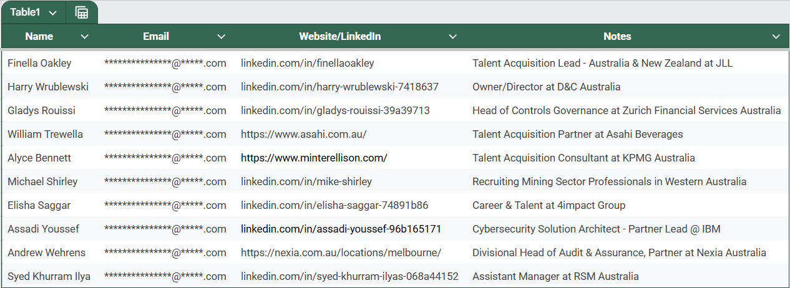Expand the Table1 tab chevron
The image size is (790, 288).
(52, 13)
